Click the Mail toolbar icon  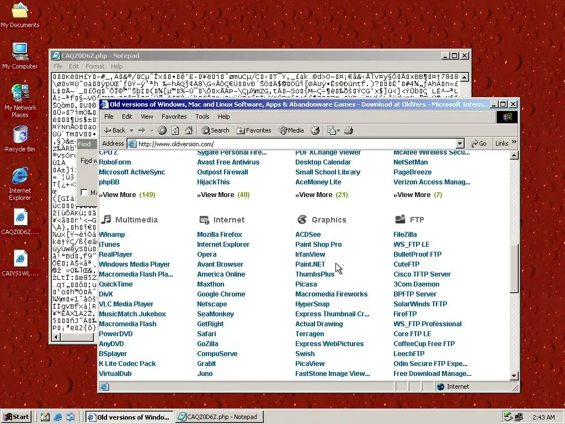331,130
